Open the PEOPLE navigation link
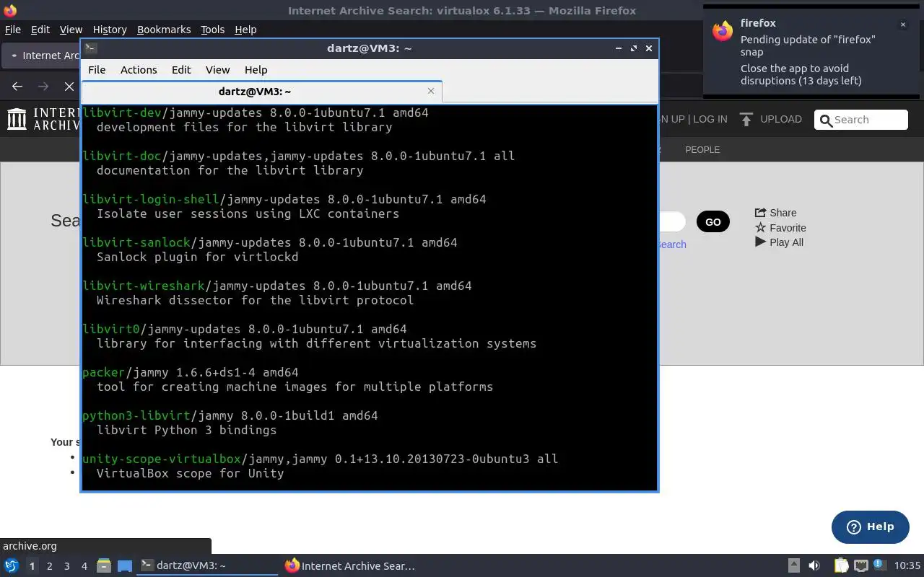Viewport: 924px width, 577px height. point(702,149)
